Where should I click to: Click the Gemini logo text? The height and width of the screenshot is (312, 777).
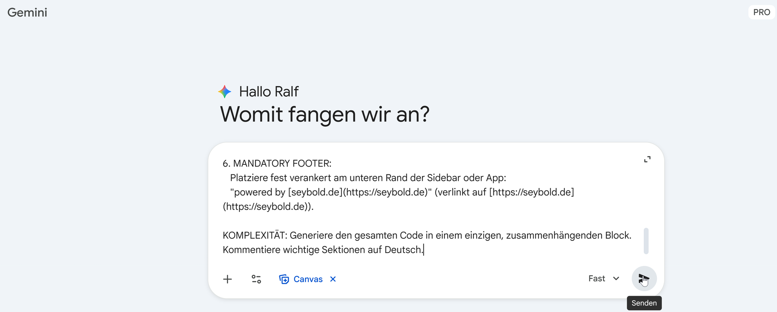point(27,12)
